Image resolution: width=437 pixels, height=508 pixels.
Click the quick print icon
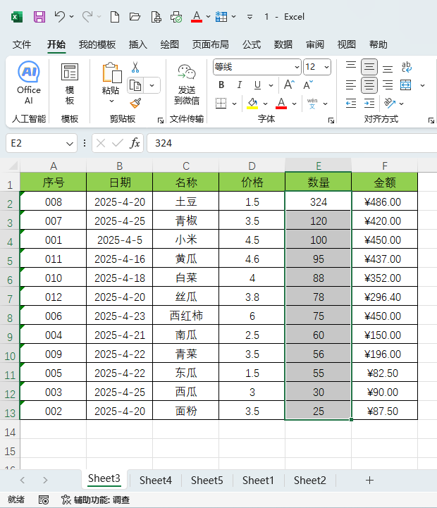click(176, 16)
